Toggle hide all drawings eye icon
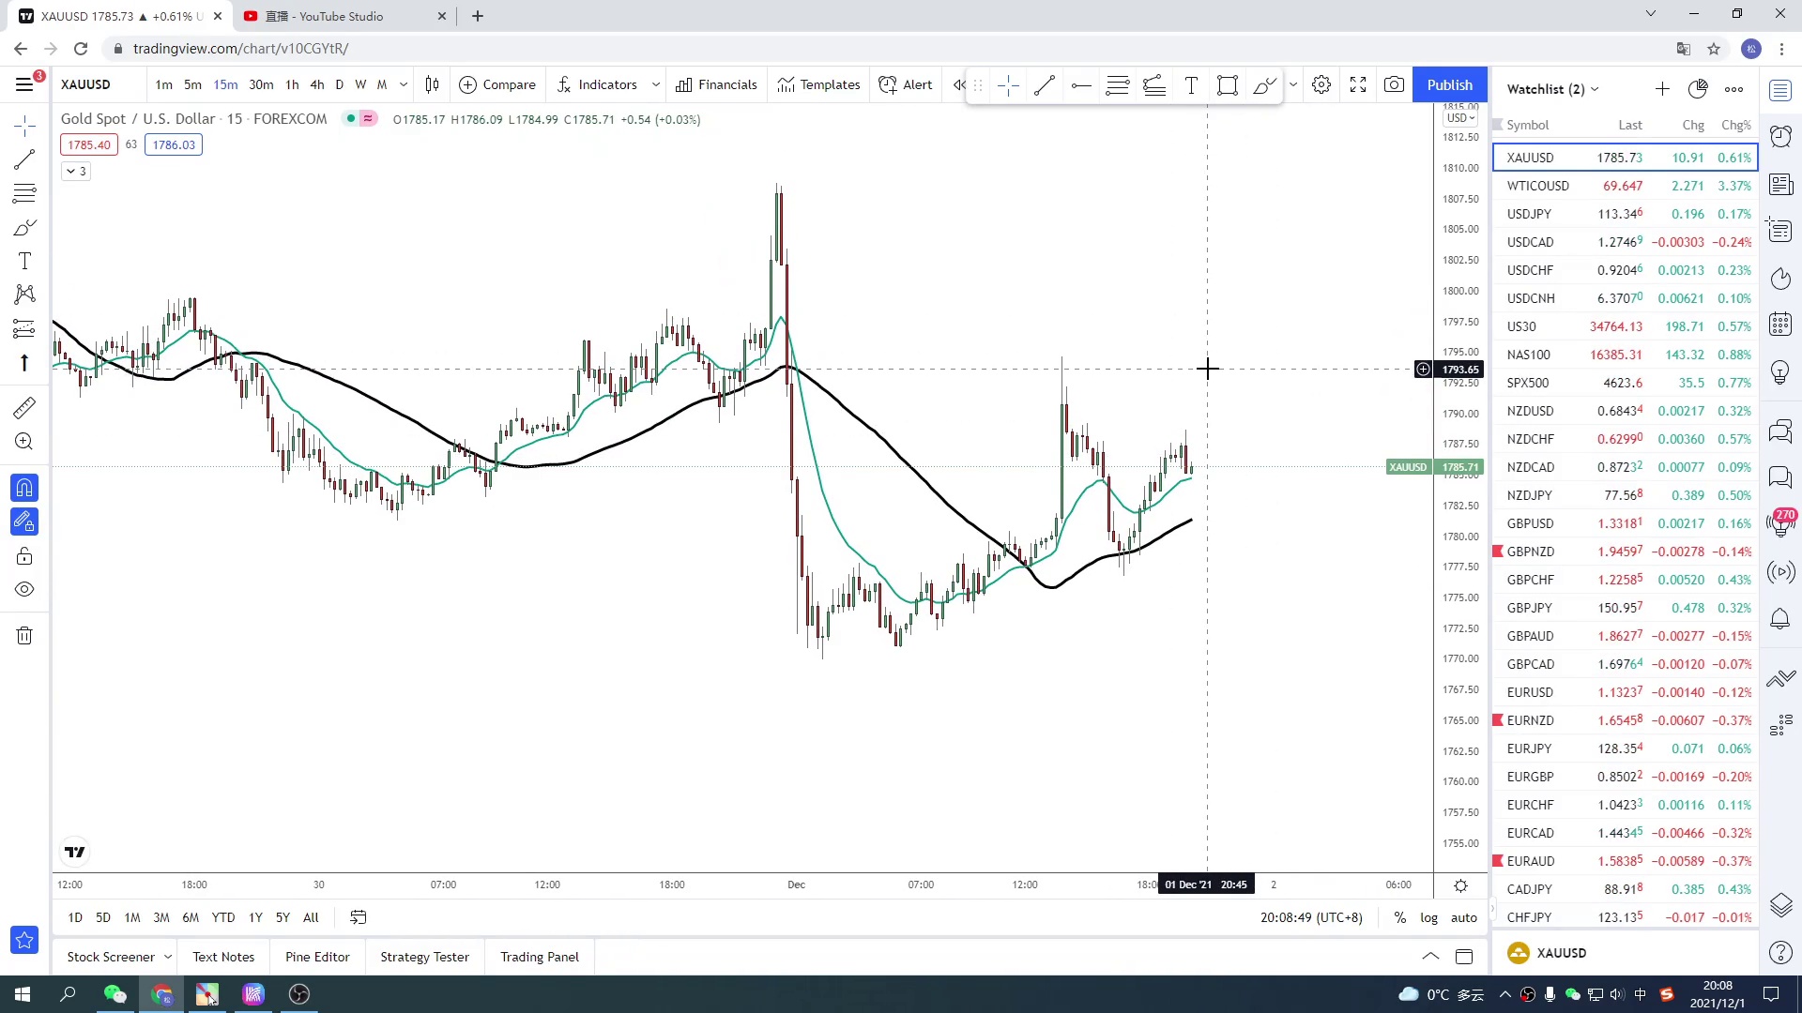1802x1013 pixels. pyautogui.click(x=24, y=590)
